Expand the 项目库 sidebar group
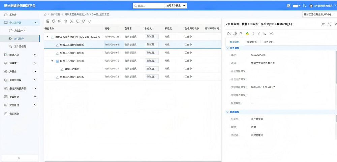This screenshot has width=337, height=162. (35, 63)
